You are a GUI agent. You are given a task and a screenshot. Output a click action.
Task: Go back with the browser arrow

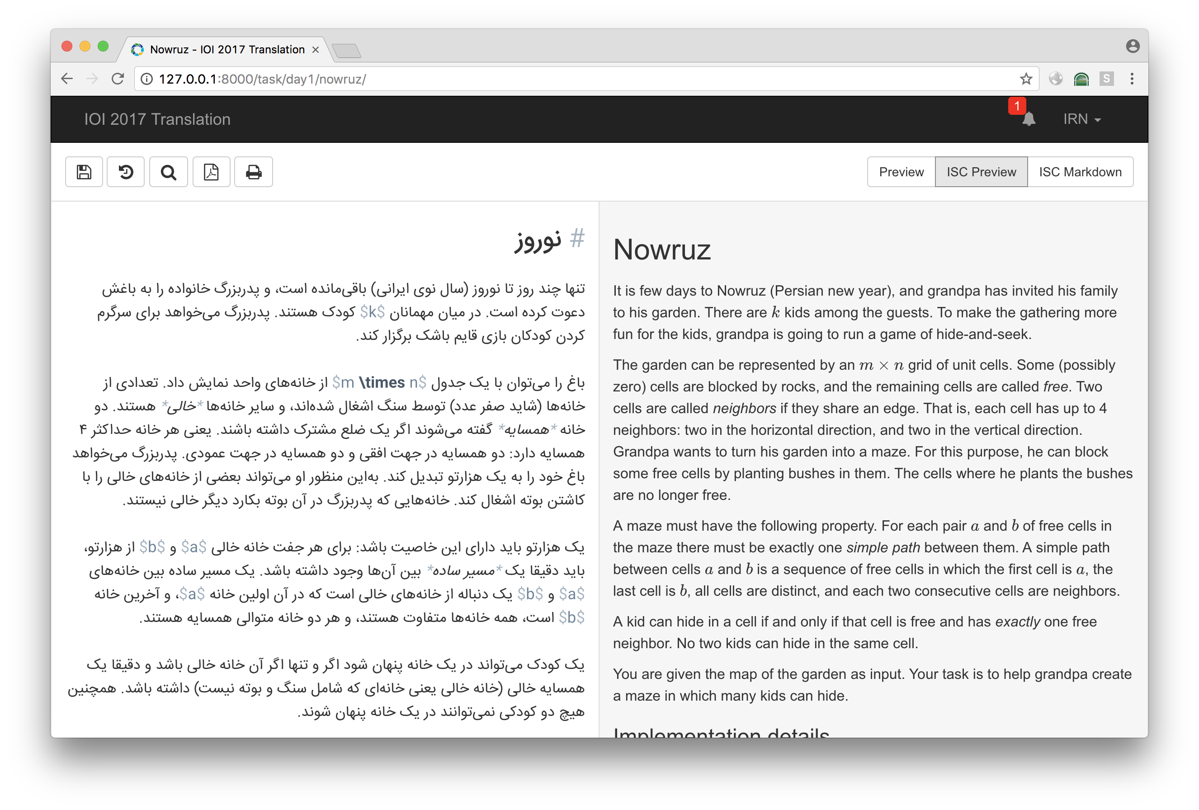(67, 79)
